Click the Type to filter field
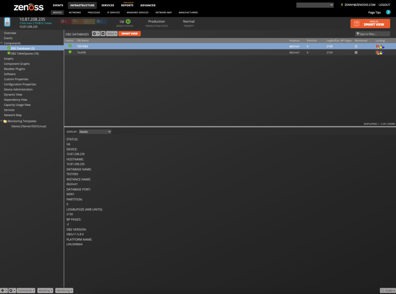This screenshot has width=396, height=294. [373, 34]
